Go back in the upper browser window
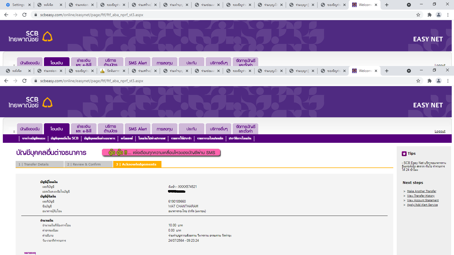The width and height of the screenshot is (454, 255). pos(6,15)
